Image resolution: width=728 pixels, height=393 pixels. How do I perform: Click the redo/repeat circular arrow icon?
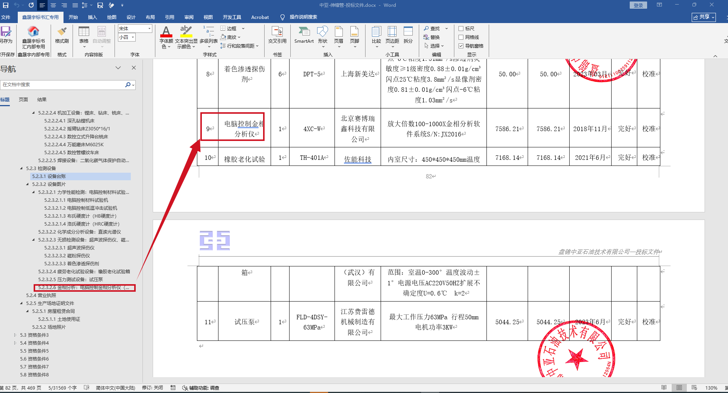(x=31, y=5)
